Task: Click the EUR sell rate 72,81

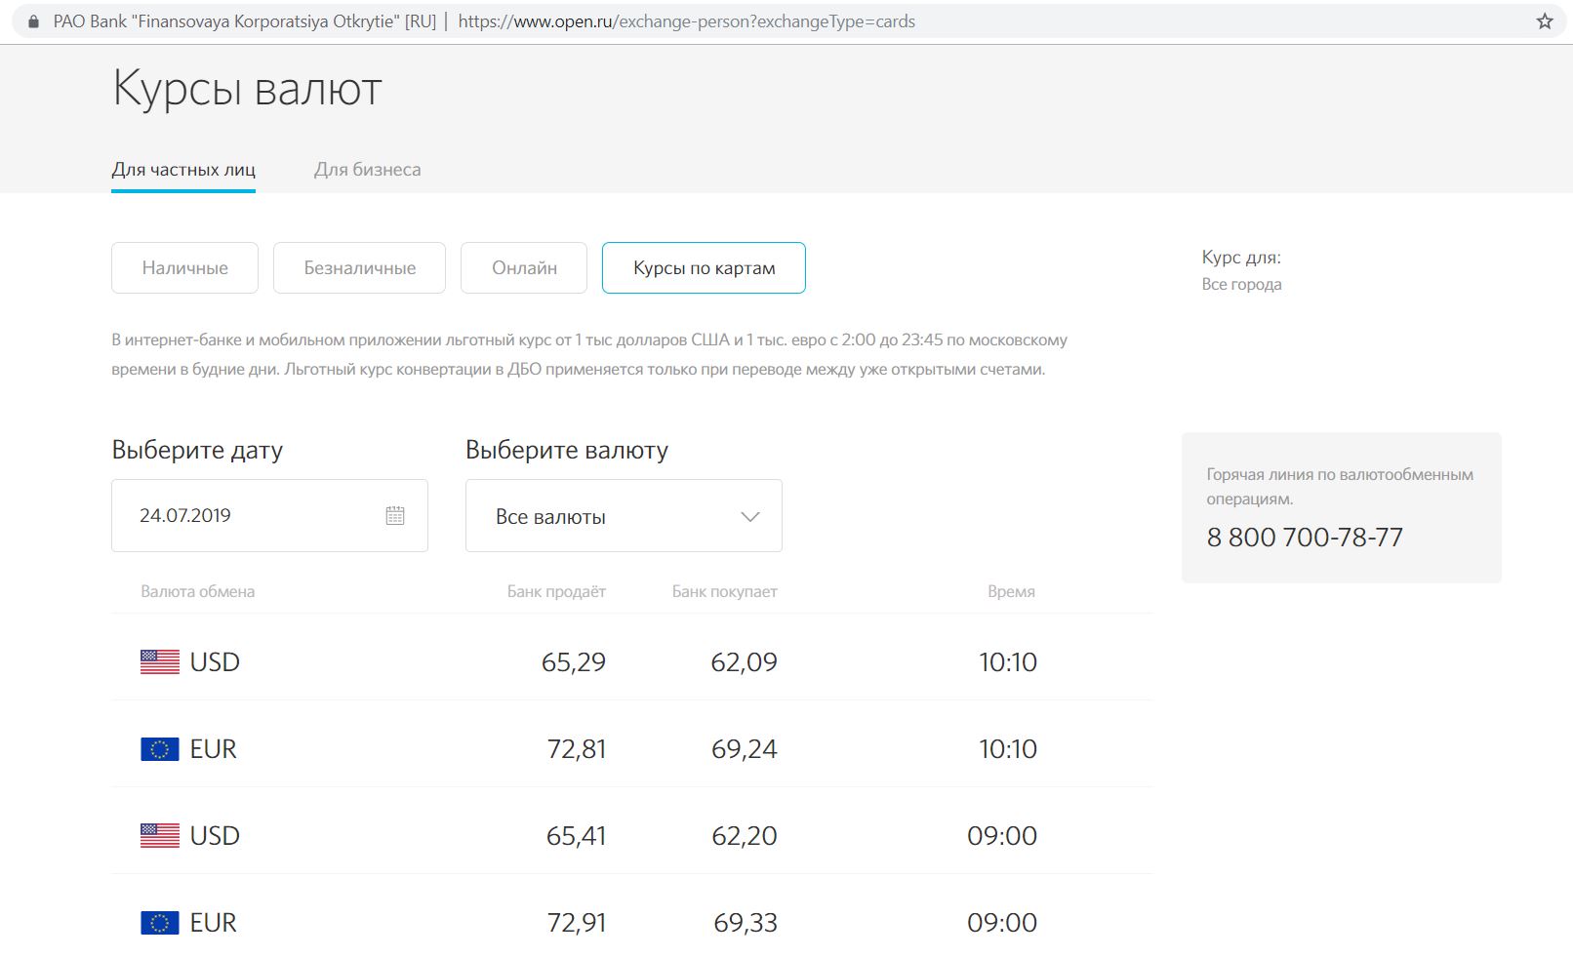Action: 577,749
